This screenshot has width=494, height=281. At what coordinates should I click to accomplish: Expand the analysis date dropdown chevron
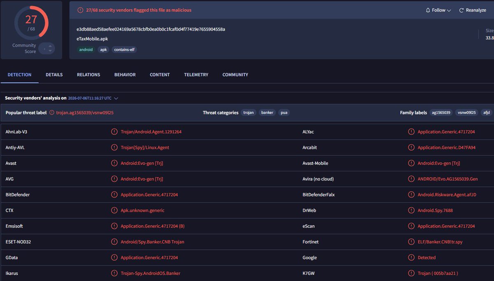(116, 98)
